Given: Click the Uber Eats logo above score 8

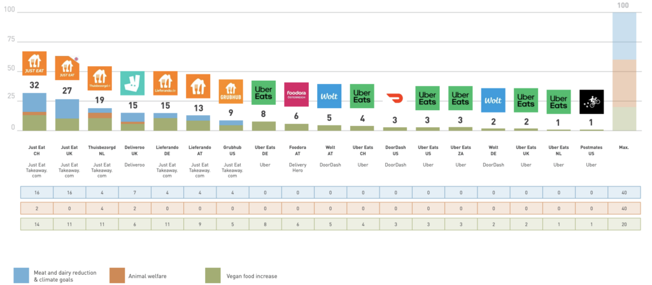Looking at the screenshot, I should click(x=264, y=93).
